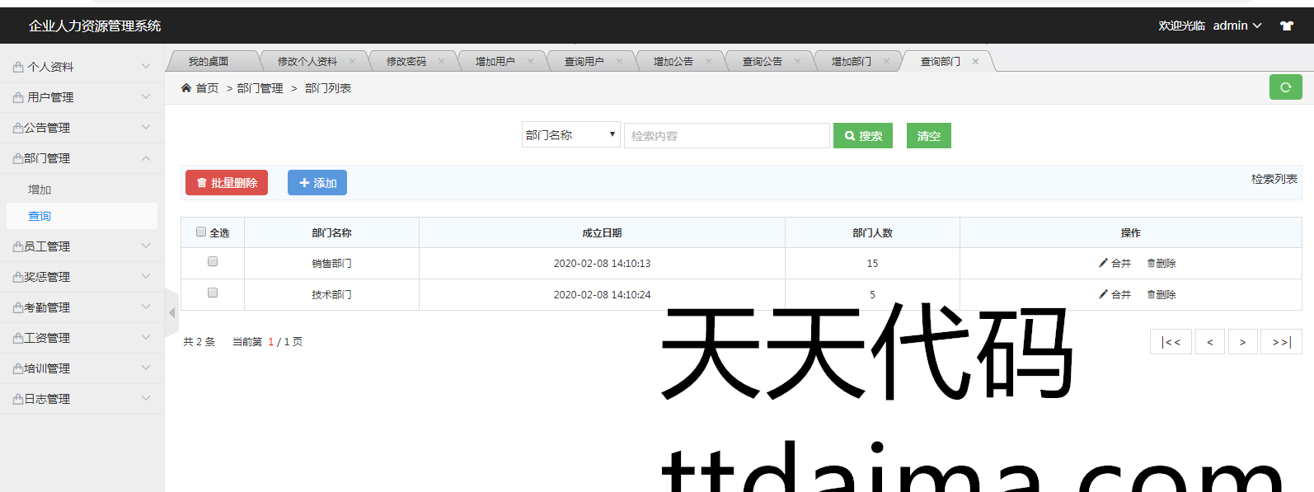Screen dimensions: 1314x492
Task: Click the pencil edit icon for 销售部门
Action: 1103,263
